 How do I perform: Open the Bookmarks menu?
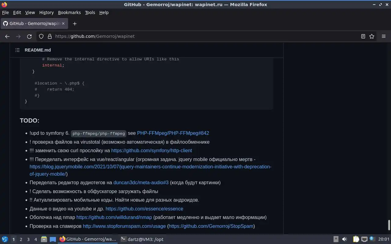[69, 13]
